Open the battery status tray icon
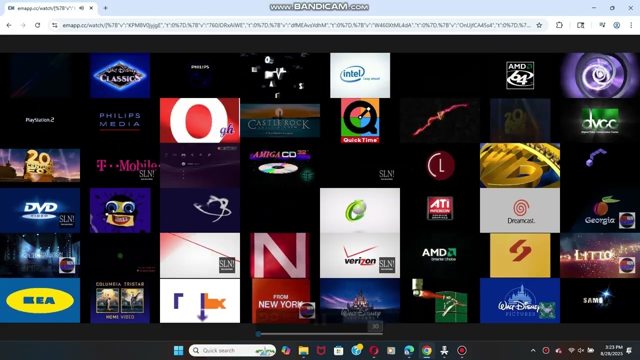Screen dimensions: 640x360 (x=590, y=350)
